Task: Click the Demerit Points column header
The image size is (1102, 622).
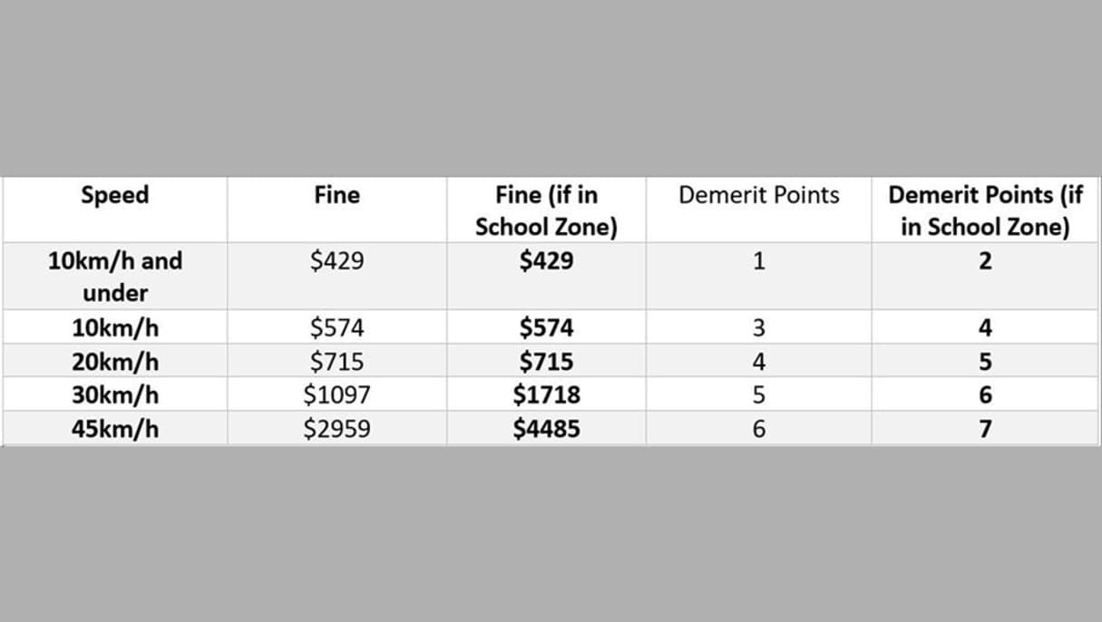Action: [x=759, y=196]
